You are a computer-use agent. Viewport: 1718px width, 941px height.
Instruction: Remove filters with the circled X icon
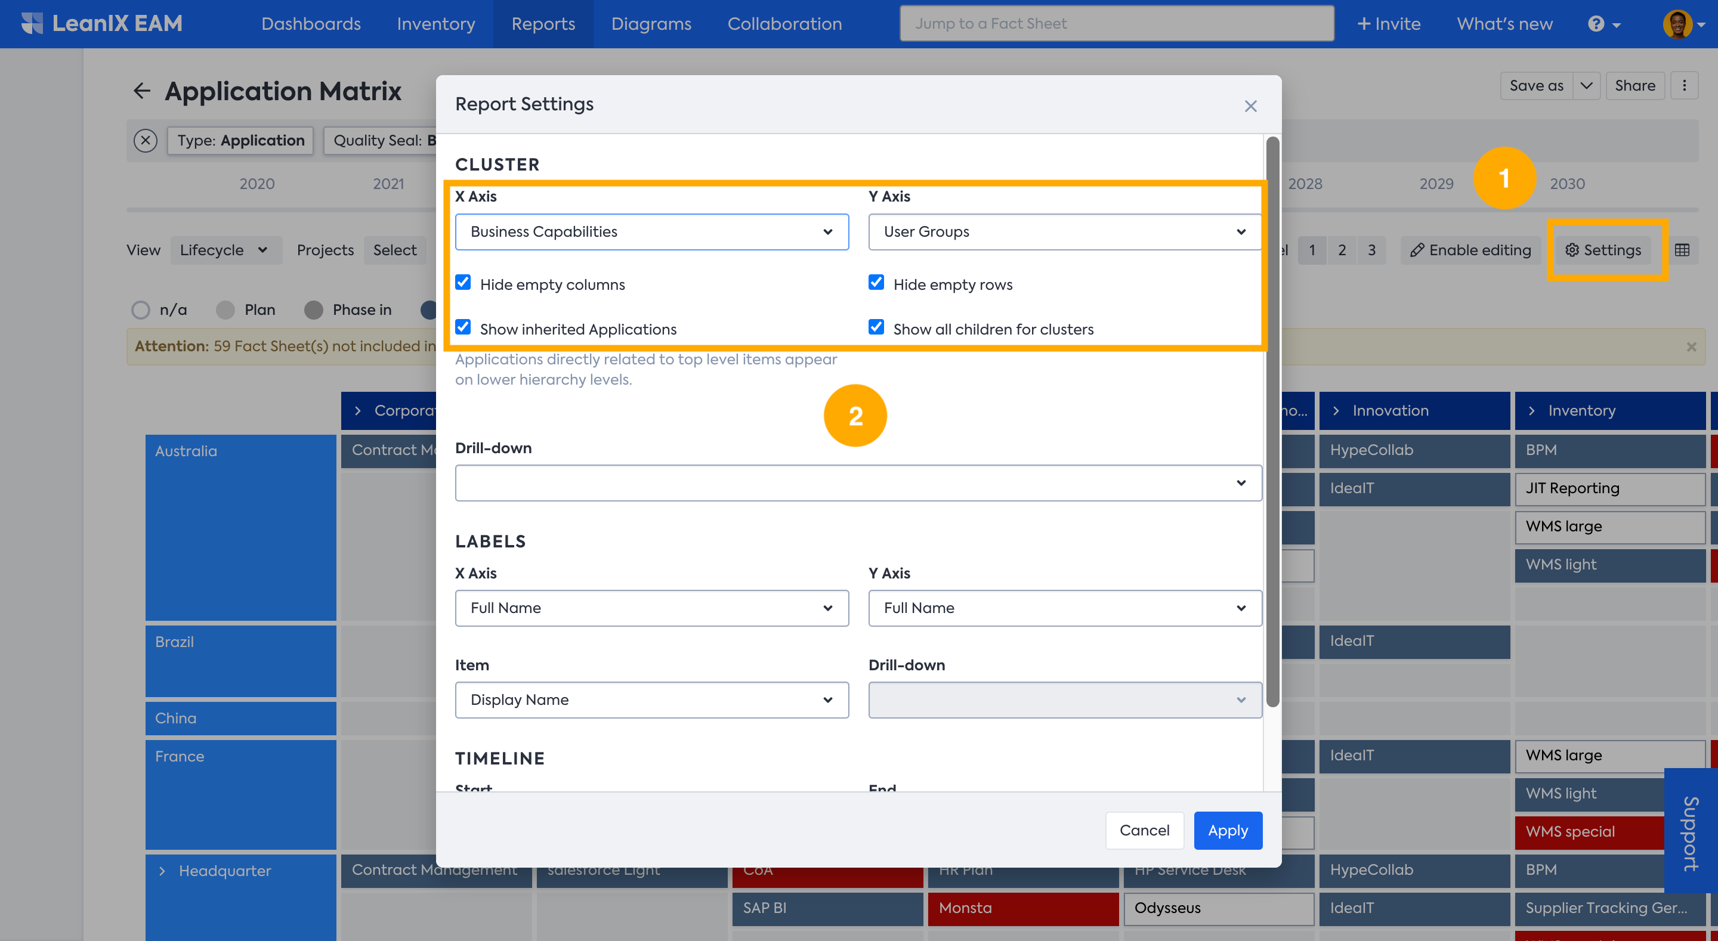tap(146, 141)
